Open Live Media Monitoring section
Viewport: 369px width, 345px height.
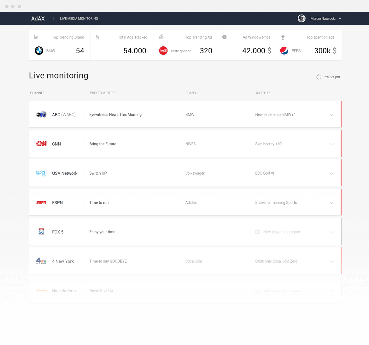[x=79, y=18]
